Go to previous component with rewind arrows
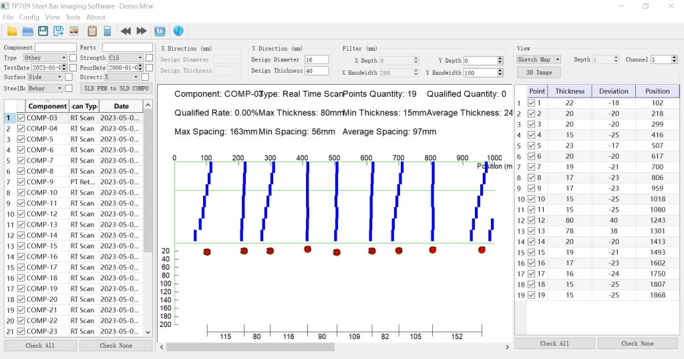 coord(126,31)
